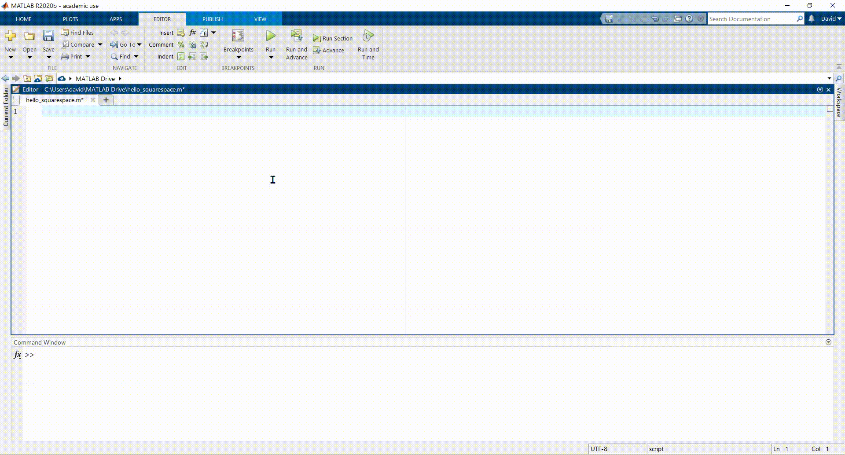845x455 pixels.
Task: Click the Decrease Indent icon
Action: click(x=204, y=56)
